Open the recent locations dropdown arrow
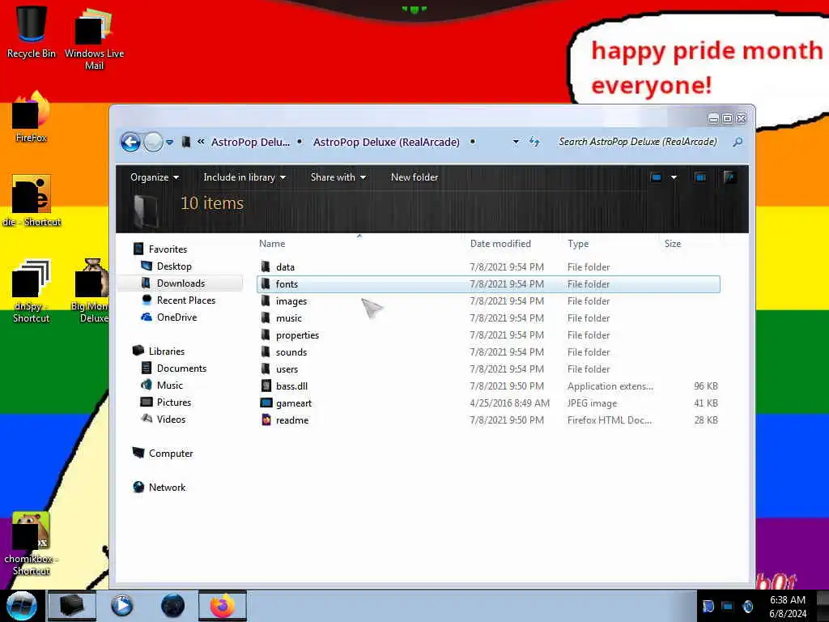Screen dimensions: 829x622 [x=169, y=143]
